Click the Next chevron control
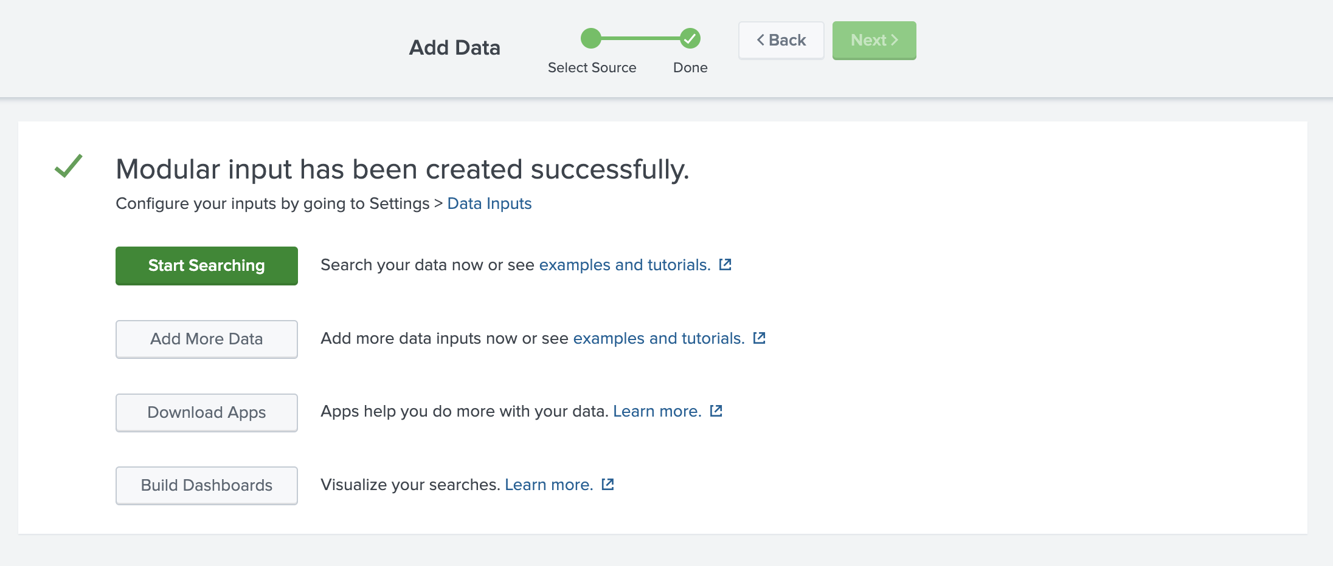 (x=895, y=40)
